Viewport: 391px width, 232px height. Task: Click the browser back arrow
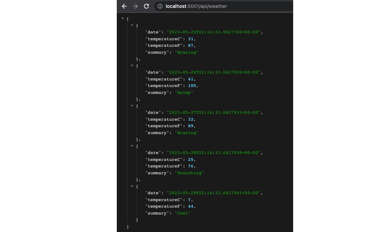tap(124, 6)
